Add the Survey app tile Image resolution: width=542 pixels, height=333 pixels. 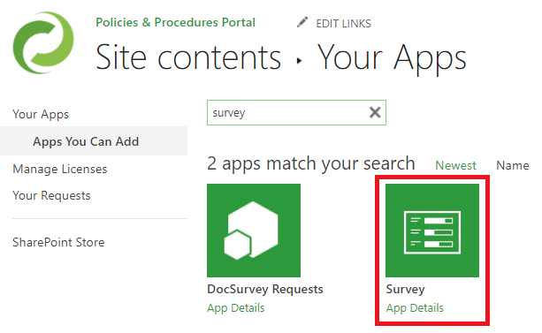tap(432, 230)
